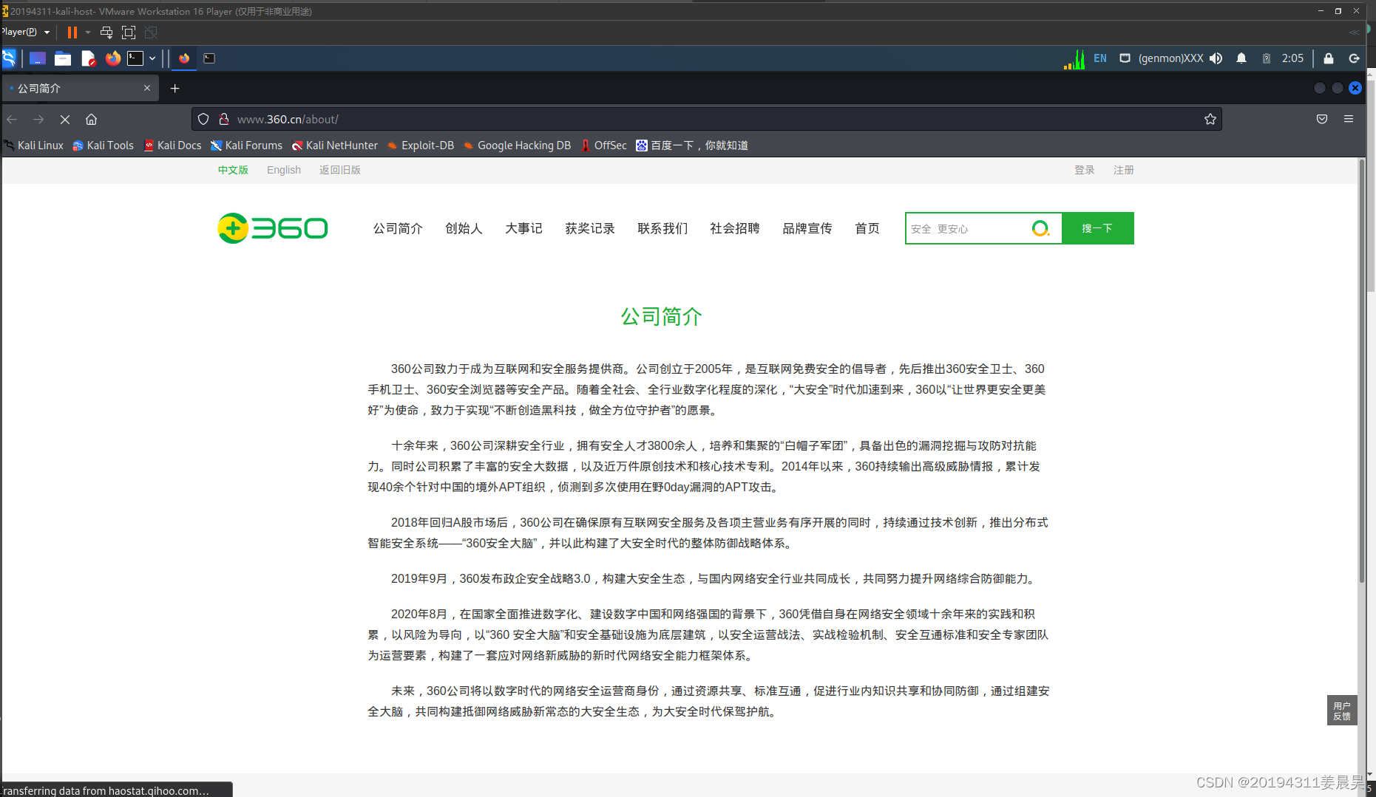This screenshot has height=797, width=1376.
Task: Stop loading the page
Action: coord(65,119)
